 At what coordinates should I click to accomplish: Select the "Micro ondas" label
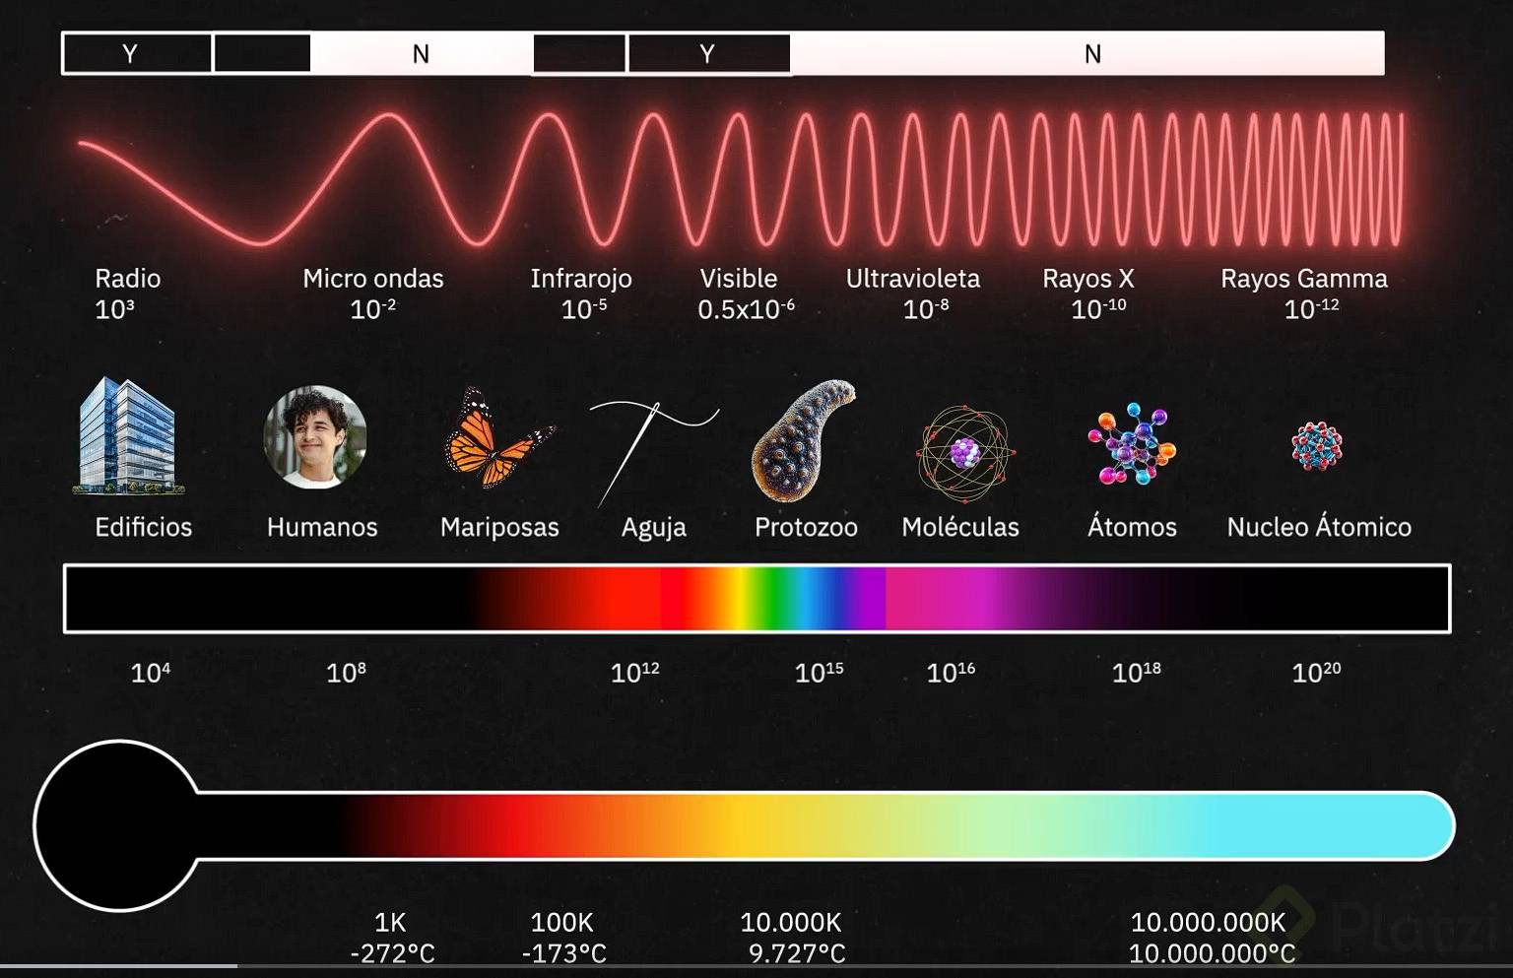373,279
